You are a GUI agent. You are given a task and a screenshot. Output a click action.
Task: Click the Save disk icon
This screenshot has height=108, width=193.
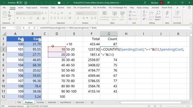click(x=26, y=3)
